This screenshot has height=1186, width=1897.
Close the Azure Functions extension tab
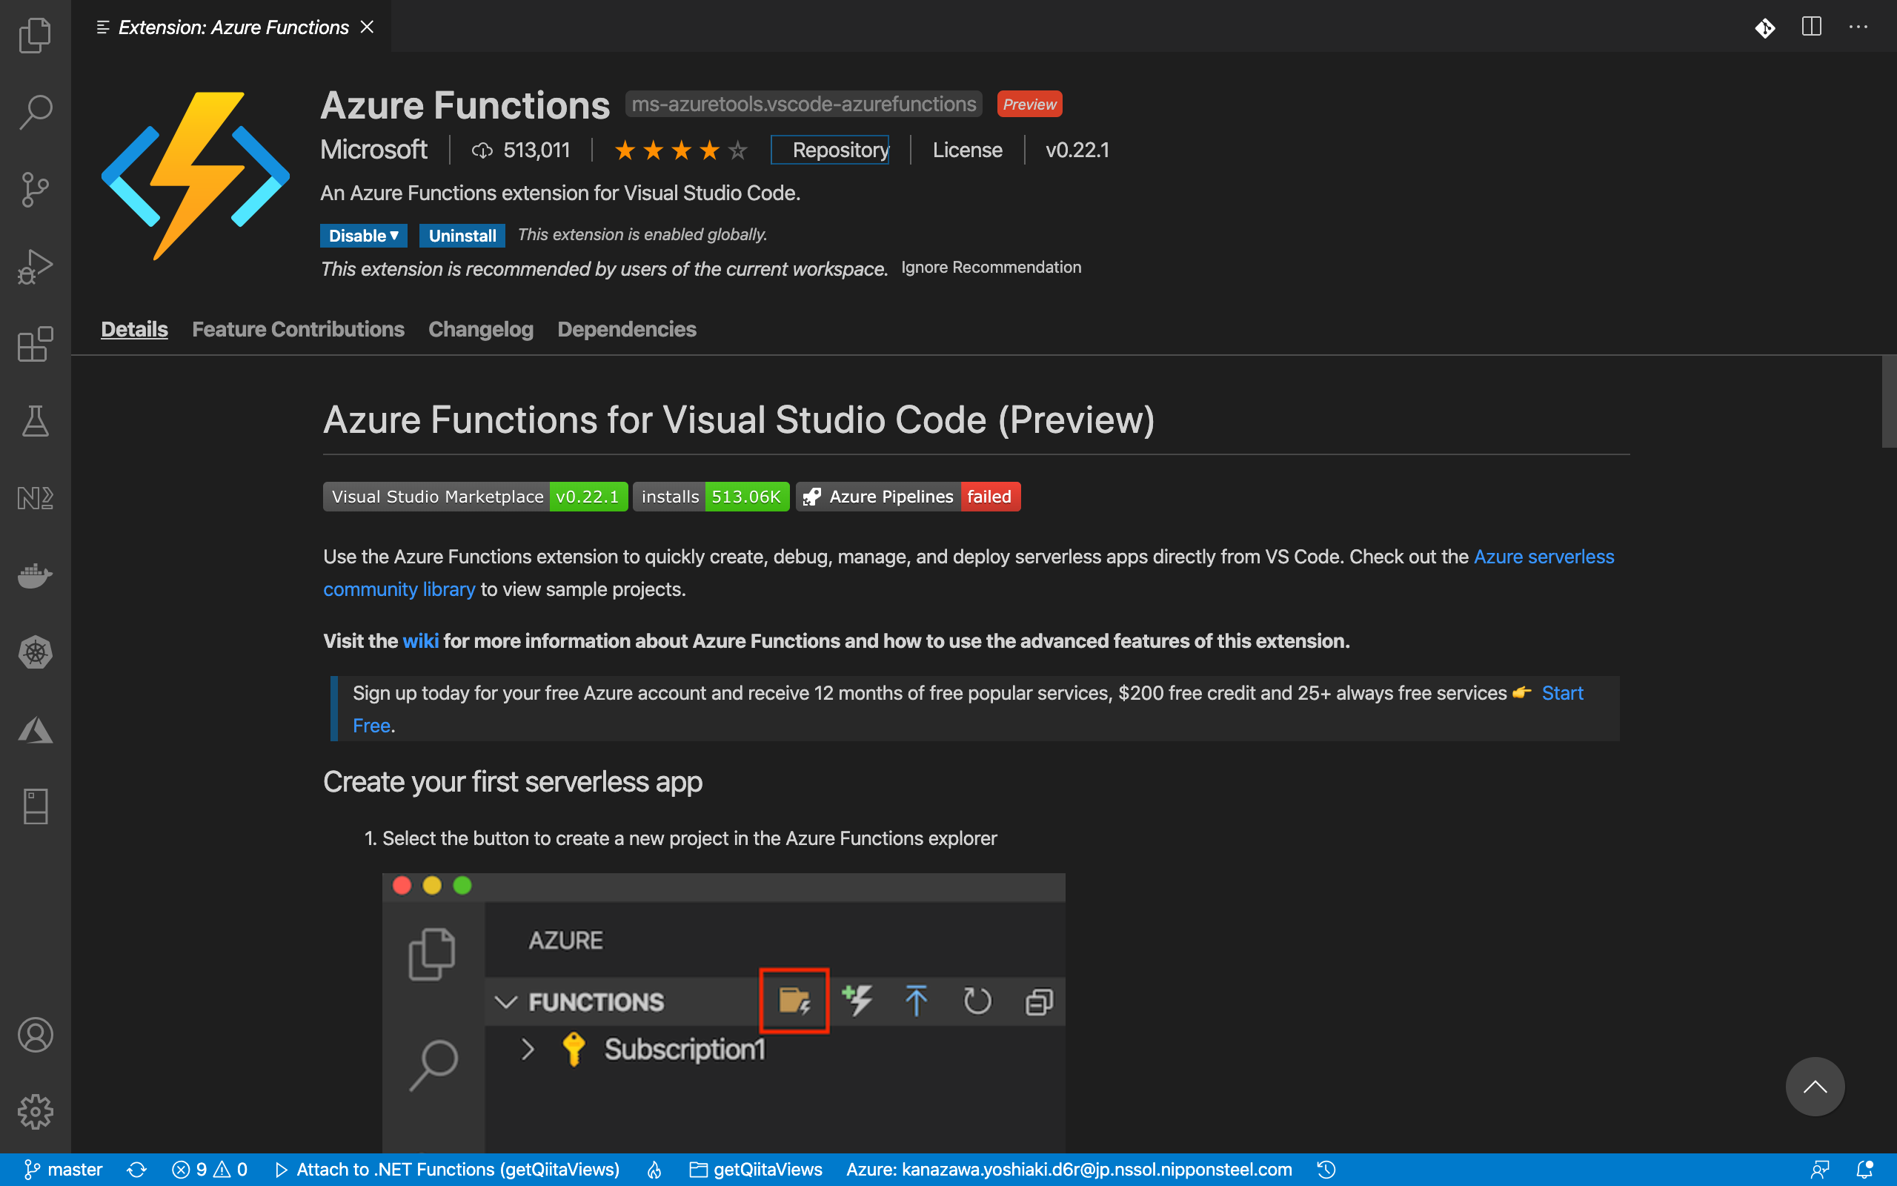click(367, 27)
